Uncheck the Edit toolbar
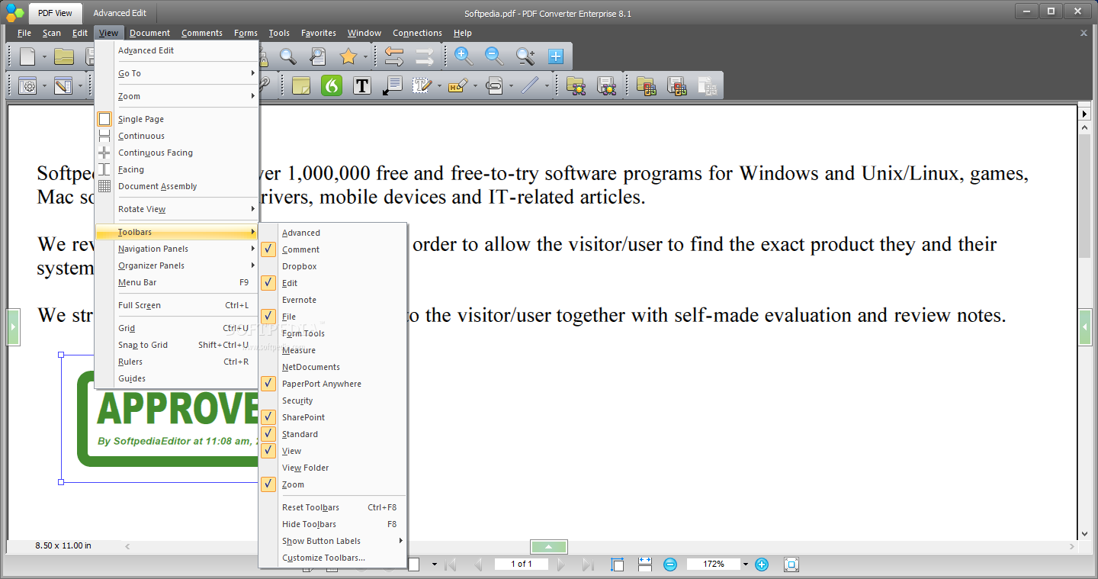This screenshot has height=579, width=1098. click(x=332, y=283)
